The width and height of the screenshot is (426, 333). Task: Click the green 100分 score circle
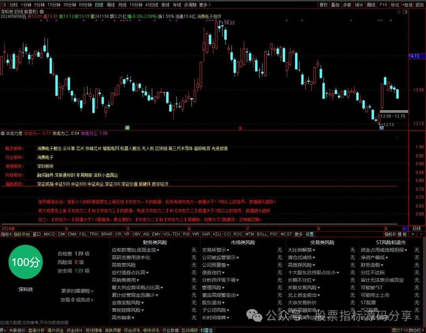(x=26, y=262)
